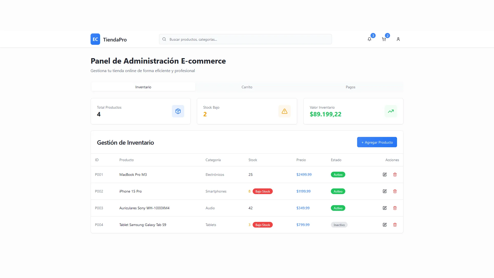Viewport: 494px width, 278px height.
Task: Click the user profile icon
Action: pyautogui.click(x=398, y=39)
